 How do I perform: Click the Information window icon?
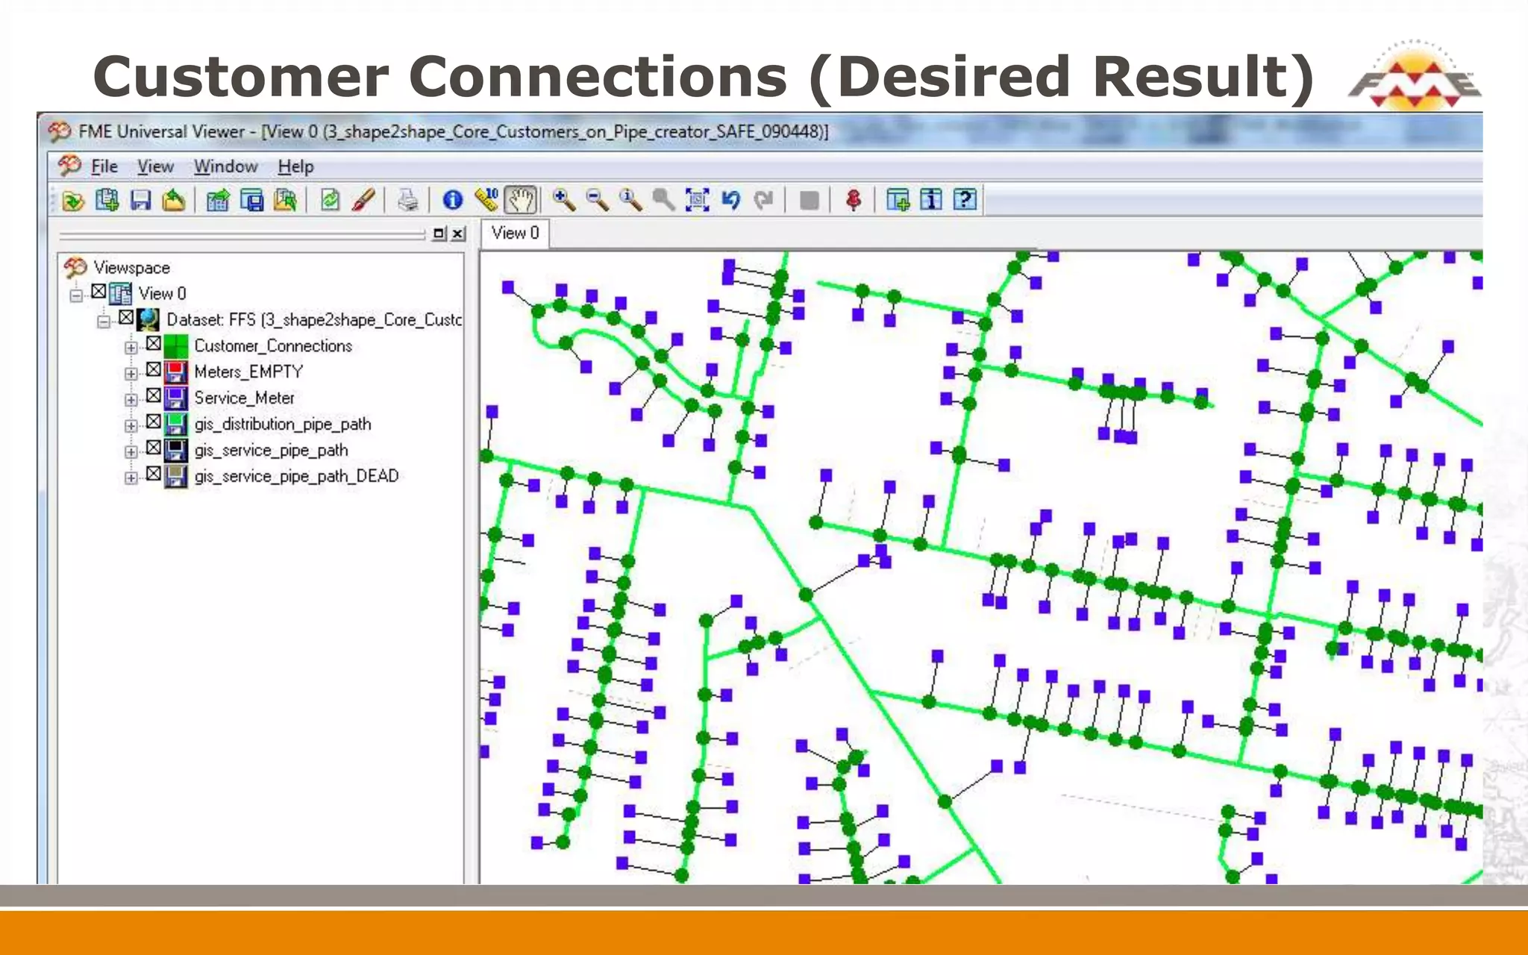click(x=931, y=200)
